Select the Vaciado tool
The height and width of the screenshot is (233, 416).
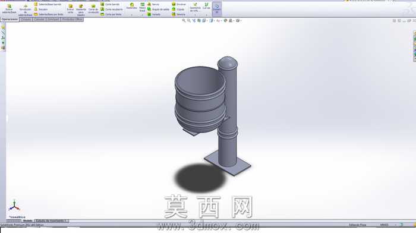(154, 14)
